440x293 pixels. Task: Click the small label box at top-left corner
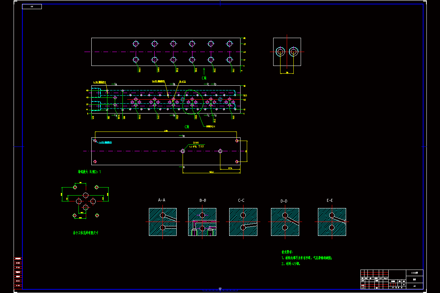point(32,7)
